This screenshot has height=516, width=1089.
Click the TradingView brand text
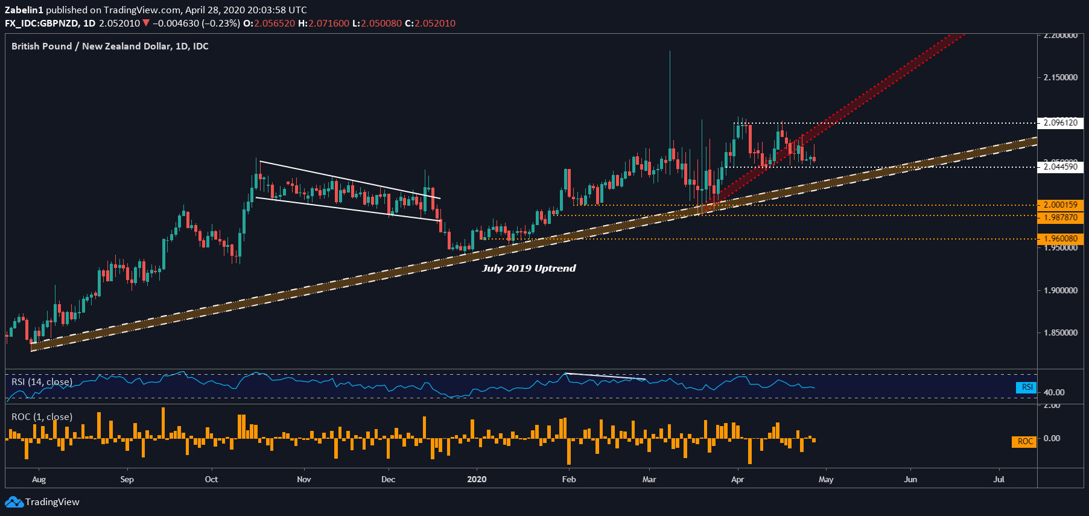coord(52,502)
